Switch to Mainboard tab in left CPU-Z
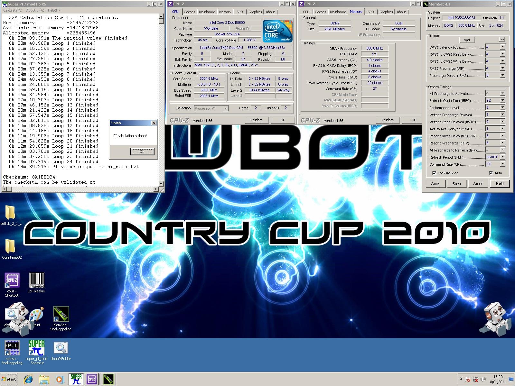This screenshot has width=515, height=386. 207,12
